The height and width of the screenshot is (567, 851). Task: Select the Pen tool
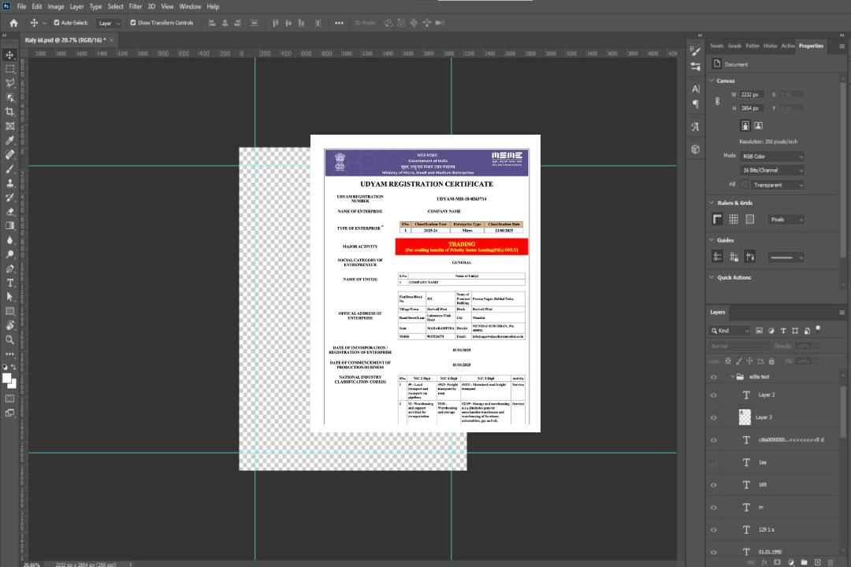(x=9, y=269)
